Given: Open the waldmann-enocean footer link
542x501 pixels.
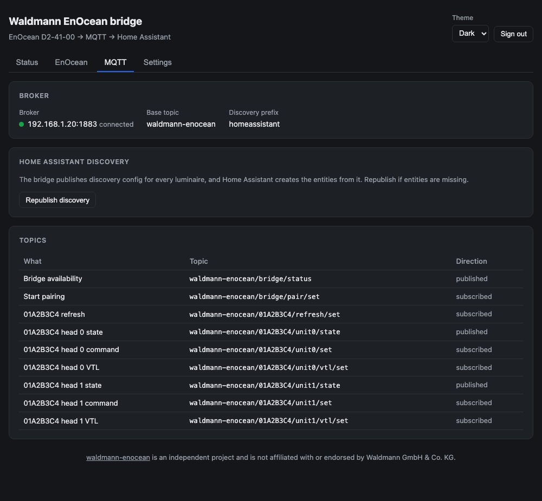Looking at the screenshot, I should tap(118, 457).
